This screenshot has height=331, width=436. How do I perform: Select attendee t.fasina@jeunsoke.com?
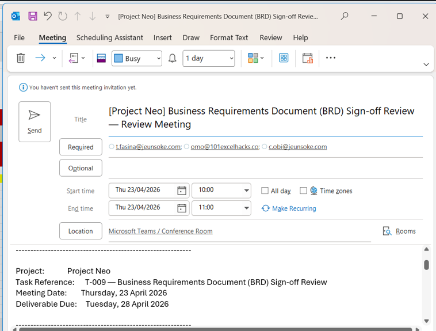[x=148, y=147]
